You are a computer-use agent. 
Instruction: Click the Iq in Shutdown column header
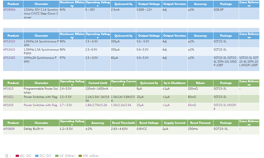[174, 83]
